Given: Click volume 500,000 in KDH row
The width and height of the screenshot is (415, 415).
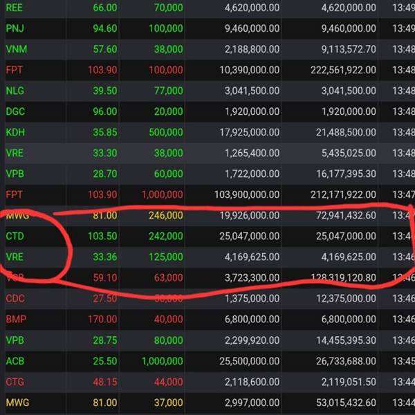Looking at the screenshot, I should pos(166,132).
